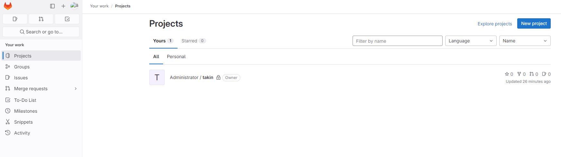
Task: Switch to the Starred tab
Action: tap(193, 41)
